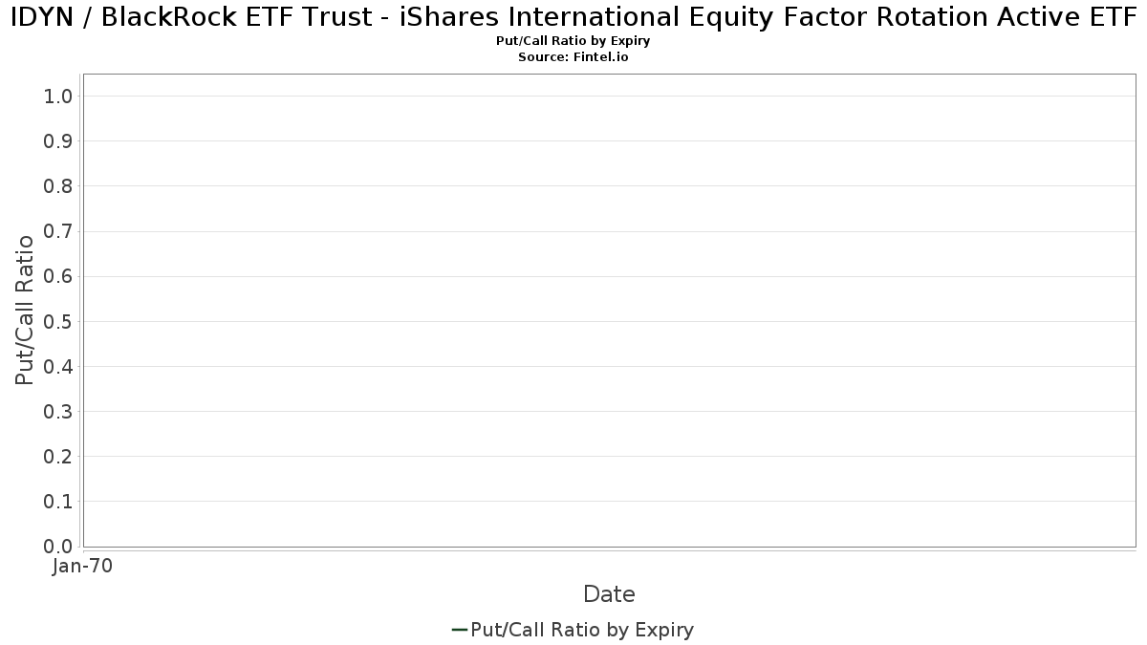Image resolution: width=1147 pixels, height=645 pixels.
Task: Click the 0.1 y-axis tick label
Action: point(58,502)
